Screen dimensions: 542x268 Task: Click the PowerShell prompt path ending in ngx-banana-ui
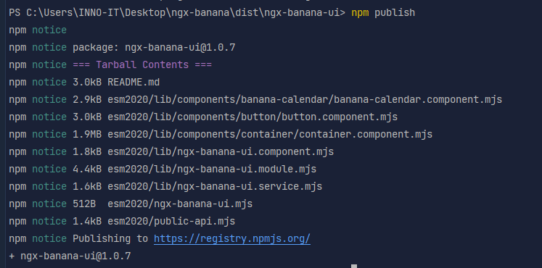tap(177, 13)
